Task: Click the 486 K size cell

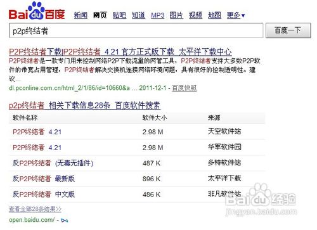Action: 152,195
